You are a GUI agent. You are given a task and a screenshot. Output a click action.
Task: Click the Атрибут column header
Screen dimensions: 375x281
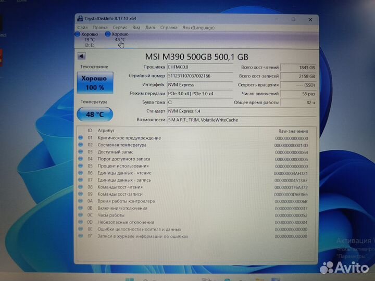pyautogui.click(x=106, y=131)
